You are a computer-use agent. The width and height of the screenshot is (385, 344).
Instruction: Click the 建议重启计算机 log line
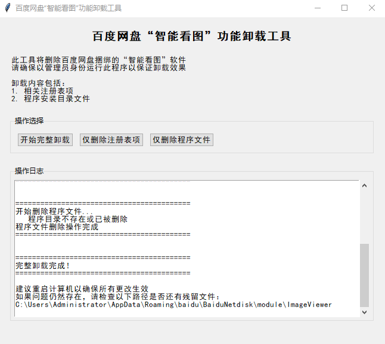click(82, 289)
